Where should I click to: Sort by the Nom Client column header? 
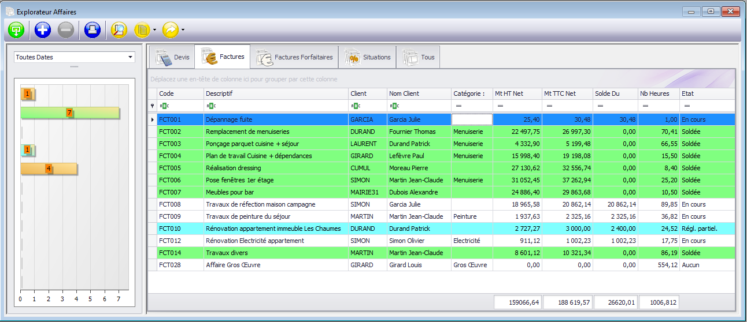pos(419,93)
